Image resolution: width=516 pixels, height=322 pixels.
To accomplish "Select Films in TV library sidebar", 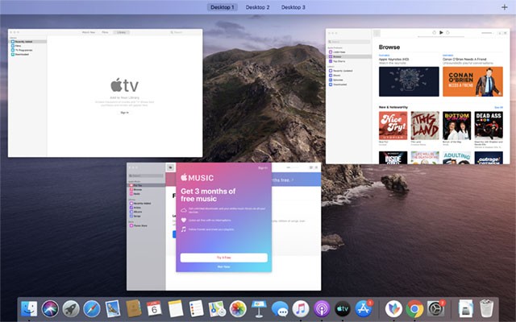I will [28, 46].
